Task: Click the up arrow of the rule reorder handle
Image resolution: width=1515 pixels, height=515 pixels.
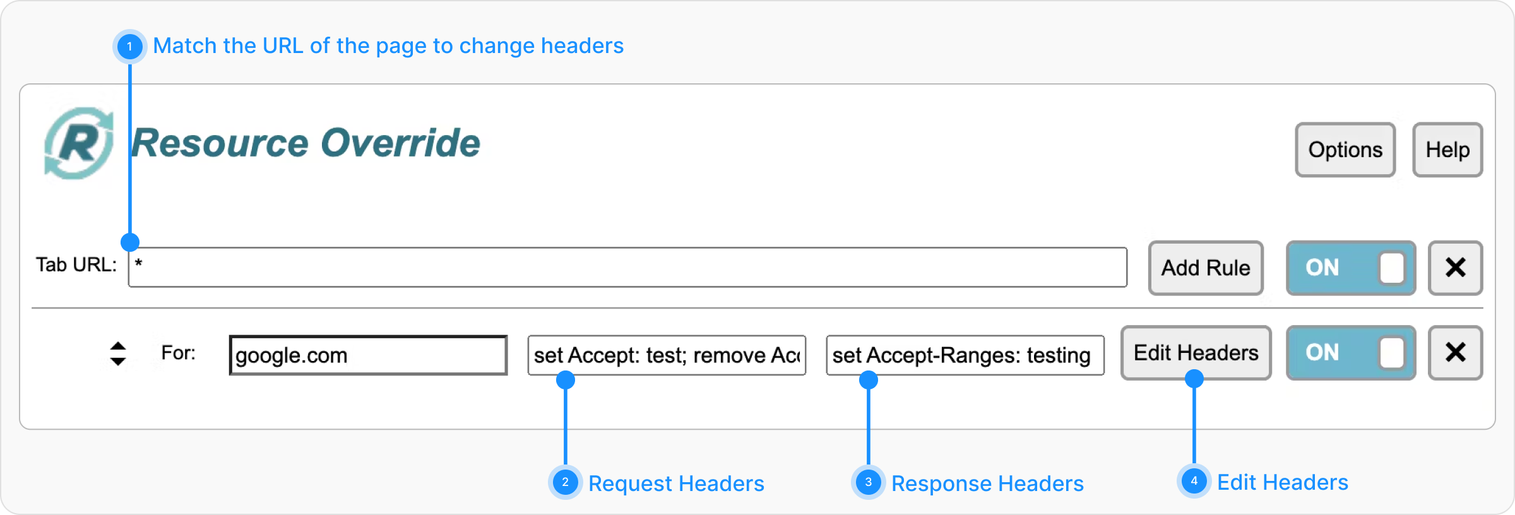Action: point(118,346)
